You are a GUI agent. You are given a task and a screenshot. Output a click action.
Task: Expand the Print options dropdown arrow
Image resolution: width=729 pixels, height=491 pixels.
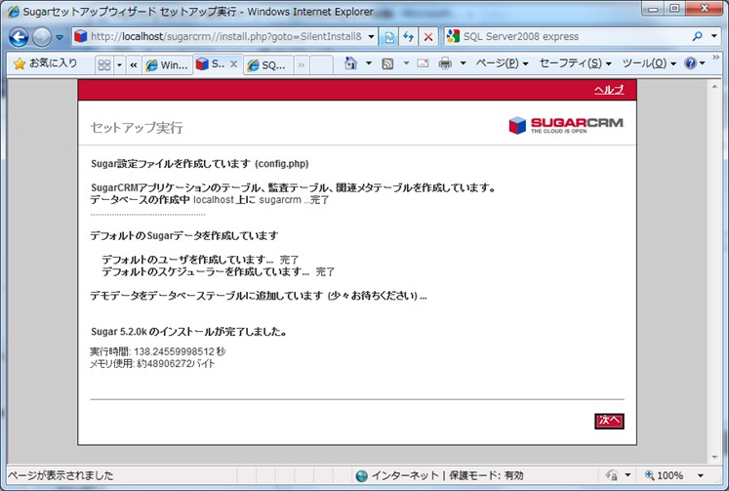463,63
